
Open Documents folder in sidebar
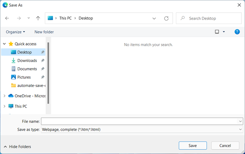pyautogui.click(x=27, y=69)
